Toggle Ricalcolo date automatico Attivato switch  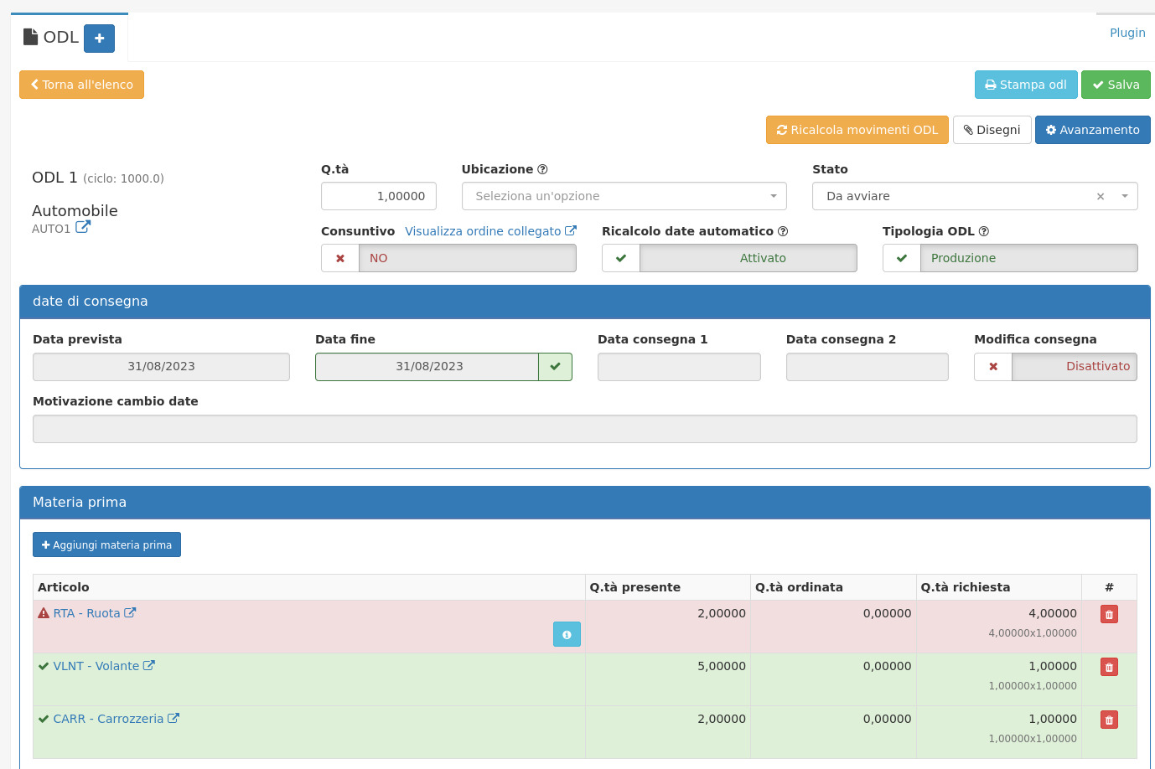729,258
